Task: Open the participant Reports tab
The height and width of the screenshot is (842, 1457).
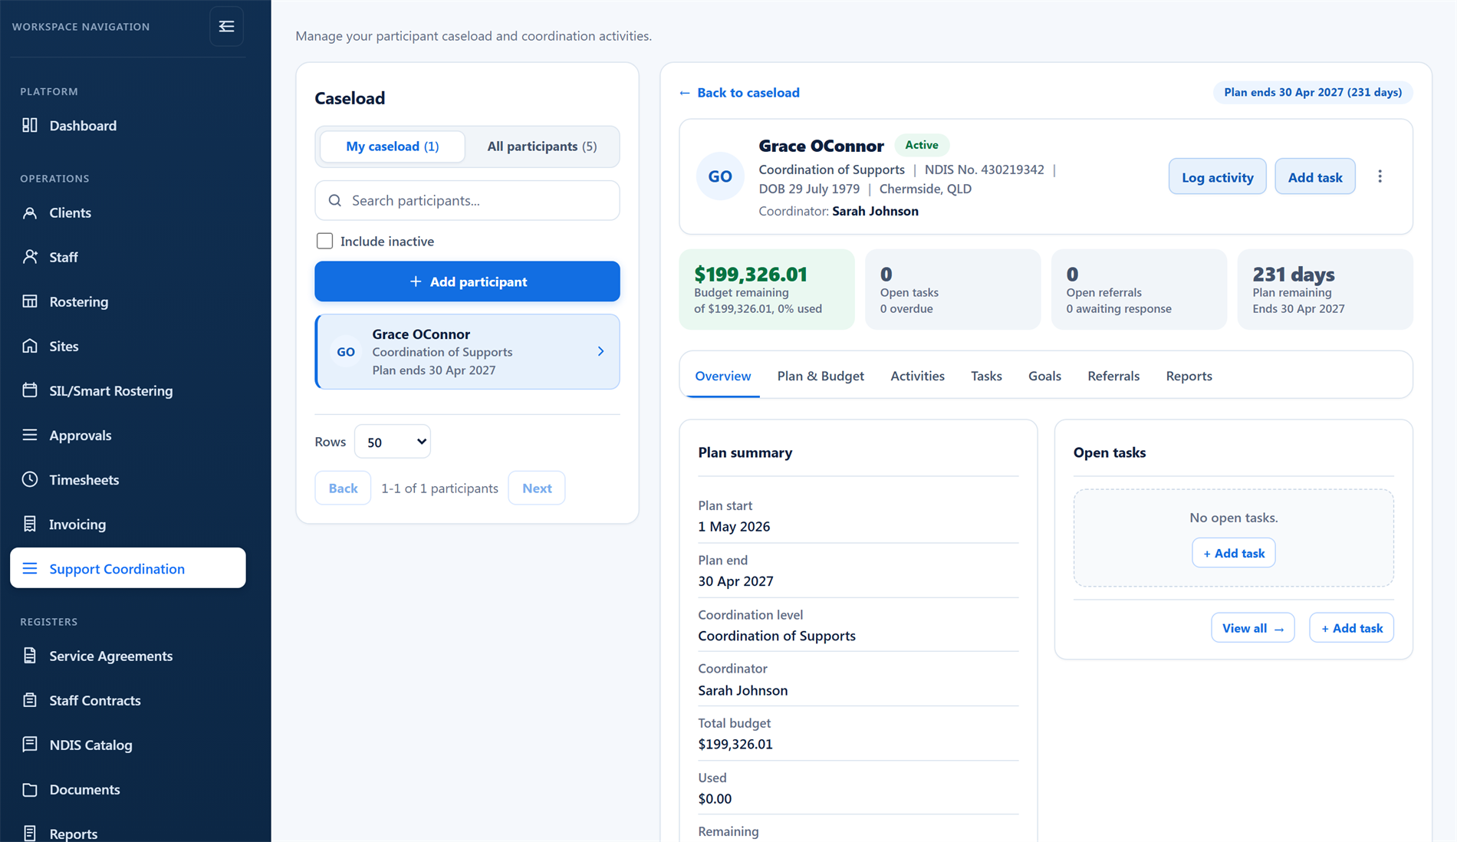Action: pos(1188,376)
